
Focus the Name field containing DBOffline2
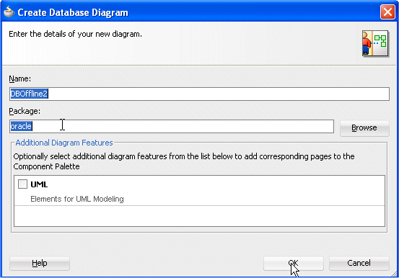[199, 94]
